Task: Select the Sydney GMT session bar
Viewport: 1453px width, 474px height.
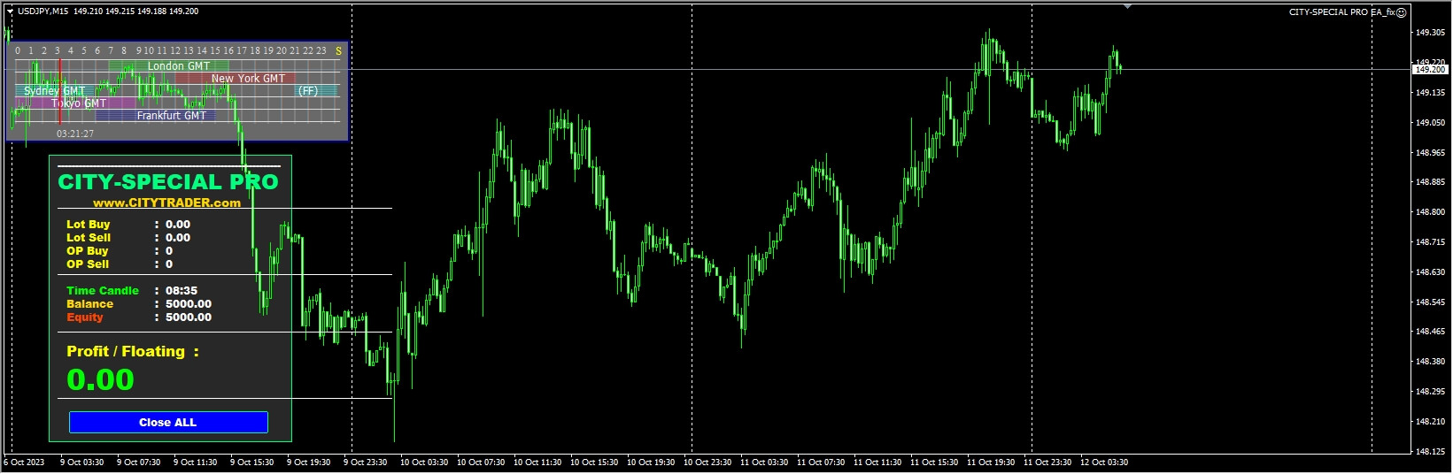Action: 55,91
